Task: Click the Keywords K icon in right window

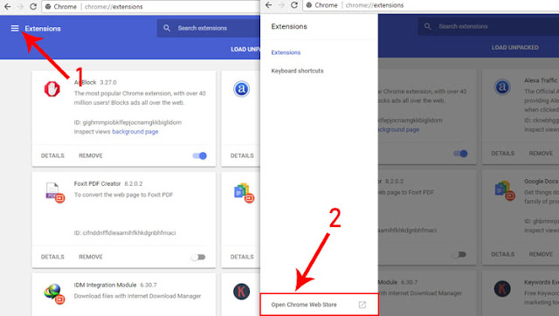Action: 502,289
